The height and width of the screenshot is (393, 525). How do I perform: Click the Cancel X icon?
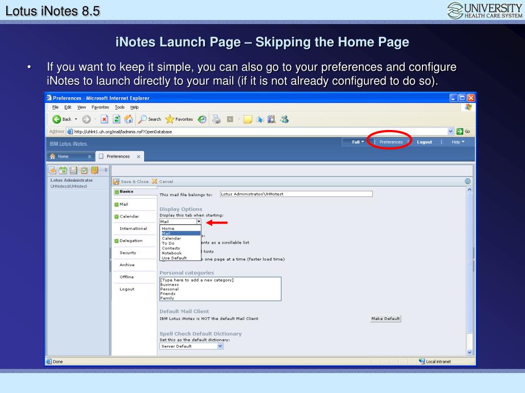(154, 181)
